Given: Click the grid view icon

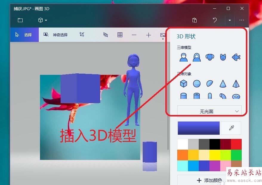Looking at the screenshot, I should pyautogui.click(x=120, y=35).
